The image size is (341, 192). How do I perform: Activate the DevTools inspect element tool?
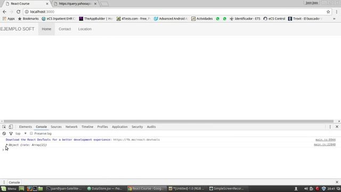(4, 127)
